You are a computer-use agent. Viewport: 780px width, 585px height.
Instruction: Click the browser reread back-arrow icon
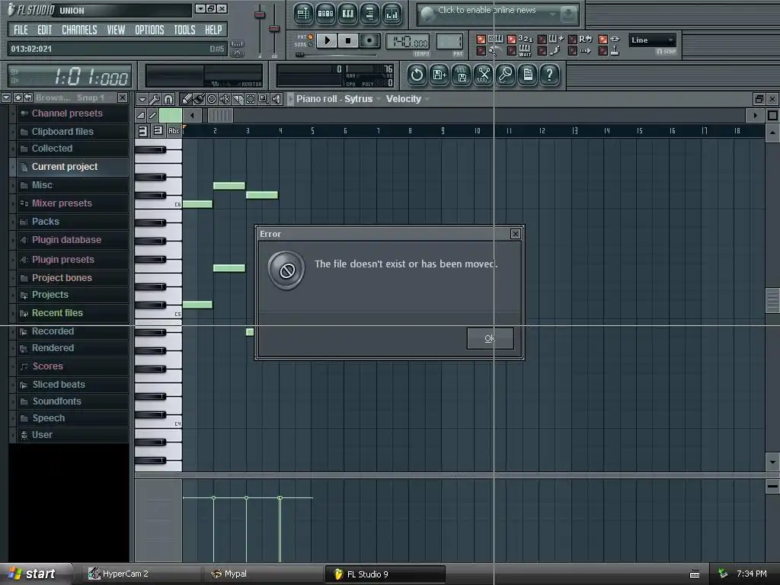(28, 97)
